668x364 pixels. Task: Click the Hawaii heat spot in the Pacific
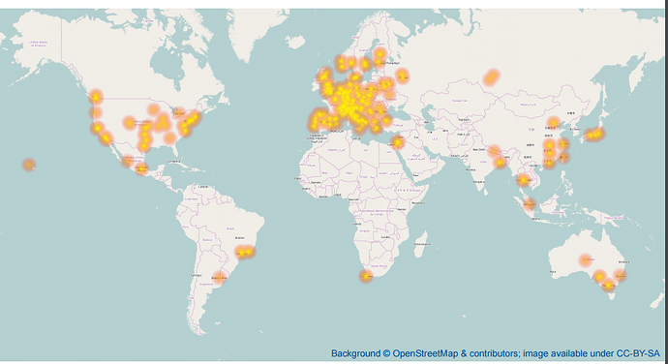pyautogui.click(x=29, y=165)
